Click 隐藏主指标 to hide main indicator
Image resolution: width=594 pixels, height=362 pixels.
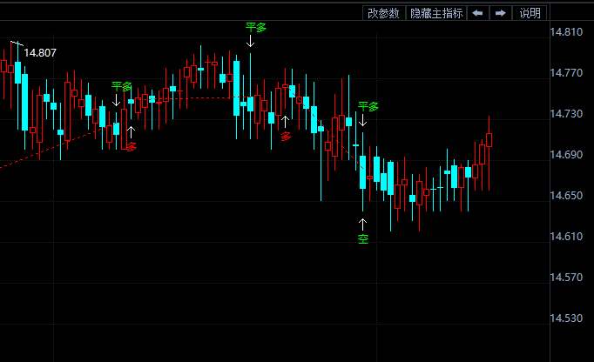point(436,13)
